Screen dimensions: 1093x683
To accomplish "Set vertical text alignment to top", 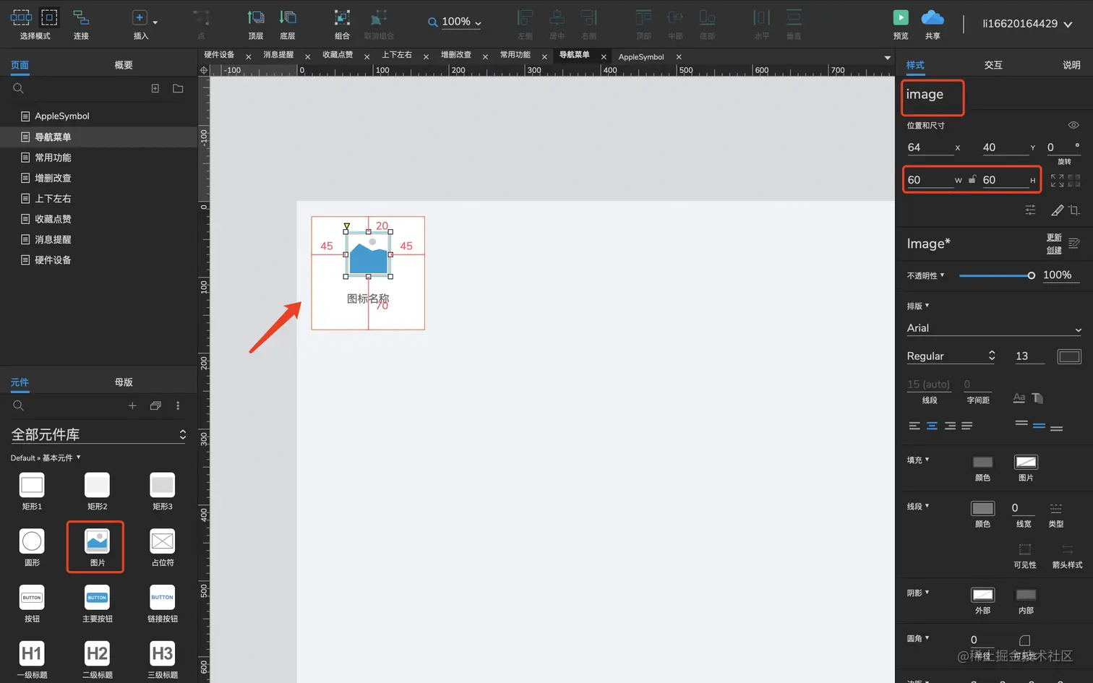I will (x=1021, y=424).
